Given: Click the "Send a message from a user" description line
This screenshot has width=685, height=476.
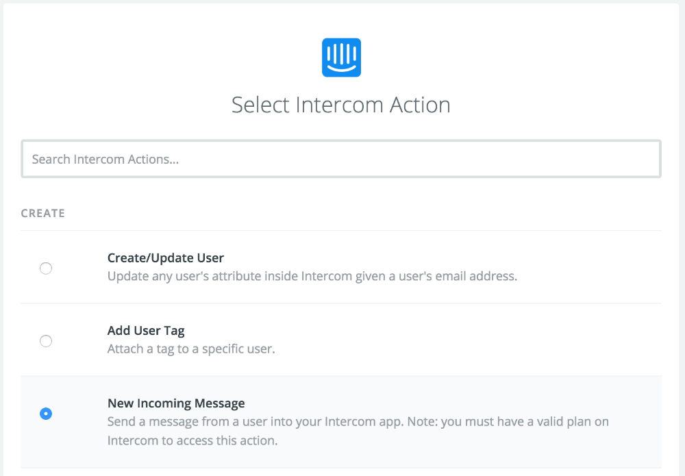Looking at the screenshot, I should (x=358, y=422).
